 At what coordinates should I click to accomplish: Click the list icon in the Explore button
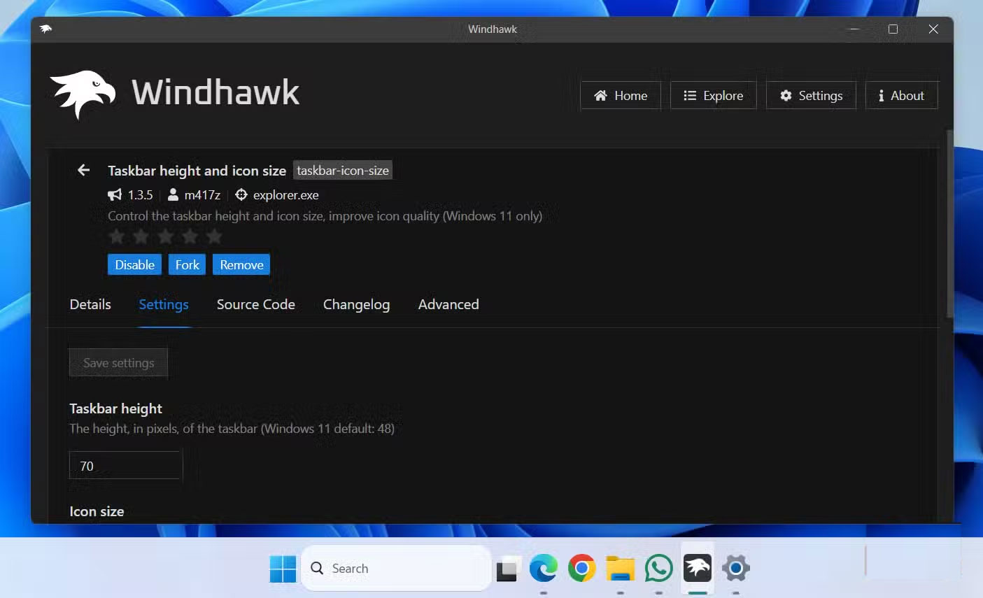coord(690,95)
